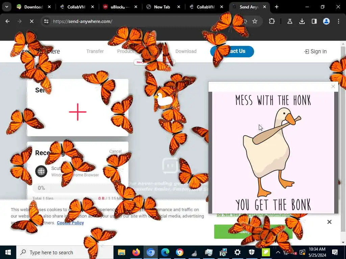Image resolution: width=346 pixels, height=259 pixels.
Task: Cancel the receiving transfer
Action: click(116, 151)
